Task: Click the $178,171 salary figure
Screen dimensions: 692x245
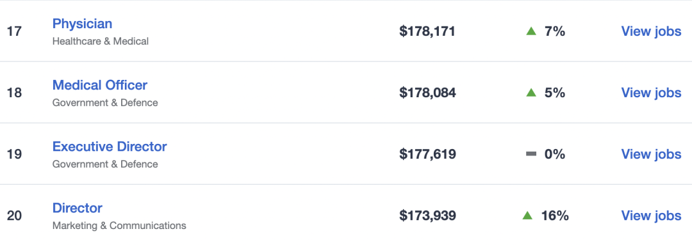Action: tap(427, 31)
